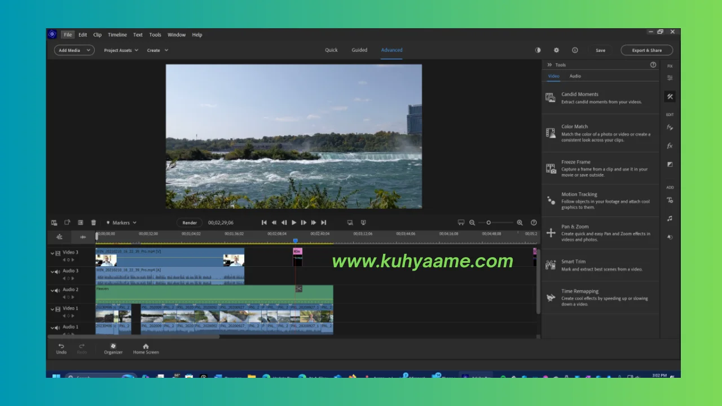Open the Music note panel in sidebar
The height and width of the screenshot is (406, 722).
(670, 218)
